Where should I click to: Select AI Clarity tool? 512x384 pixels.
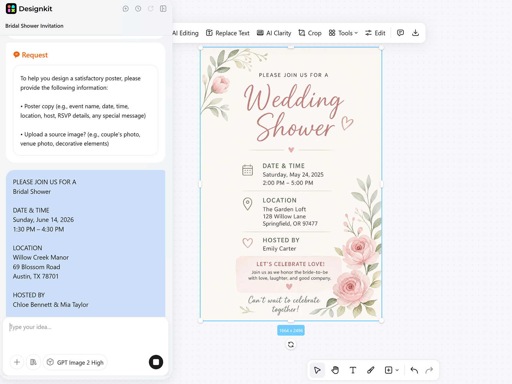point(274,33)
